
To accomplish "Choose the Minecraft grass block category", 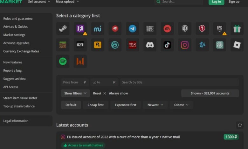I will [63, 45].
